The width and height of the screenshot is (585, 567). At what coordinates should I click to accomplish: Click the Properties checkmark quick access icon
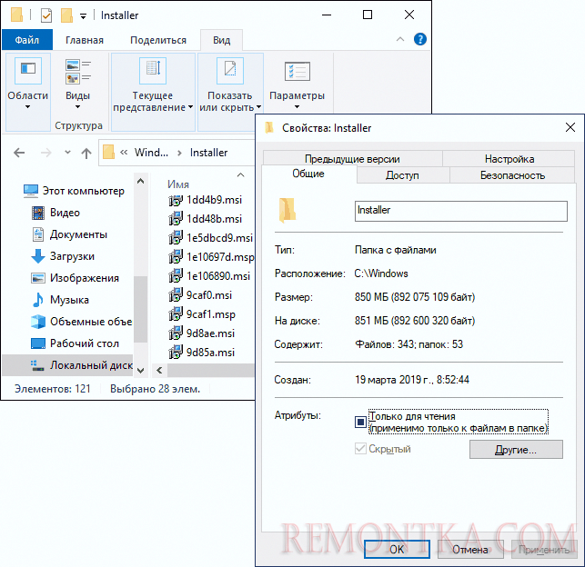point(46,15)
